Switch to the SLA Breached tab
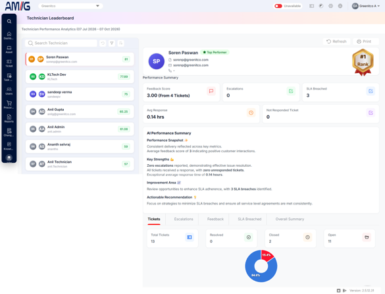 [249, 219]
